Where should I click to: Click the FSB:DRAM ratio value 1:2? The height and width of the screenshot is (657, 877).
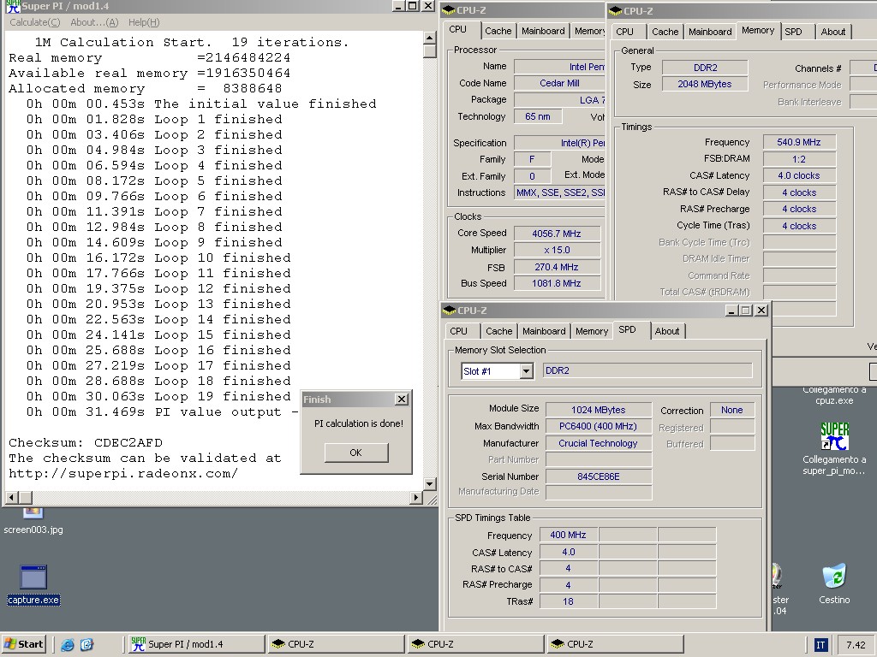[x=799, y=158]
